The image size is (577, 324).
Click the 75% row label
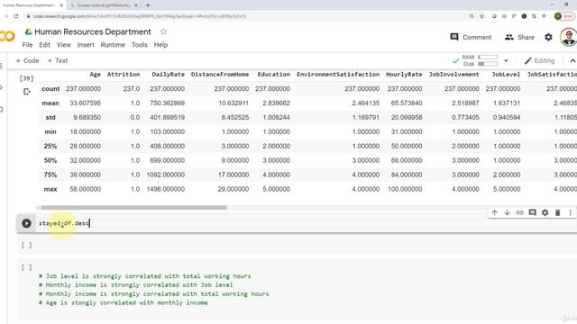[x=50, y=175]
